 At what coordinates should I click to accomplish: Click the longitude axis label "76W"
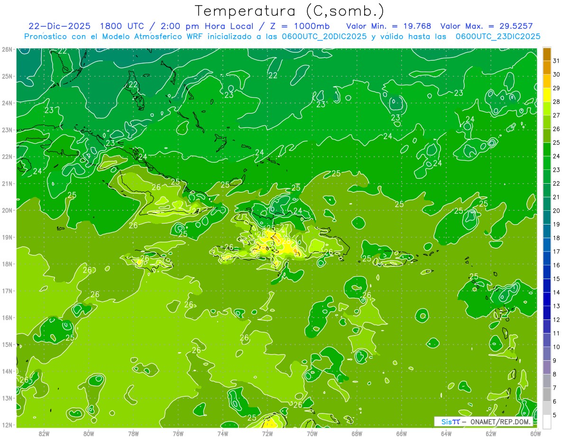(178, 433)
